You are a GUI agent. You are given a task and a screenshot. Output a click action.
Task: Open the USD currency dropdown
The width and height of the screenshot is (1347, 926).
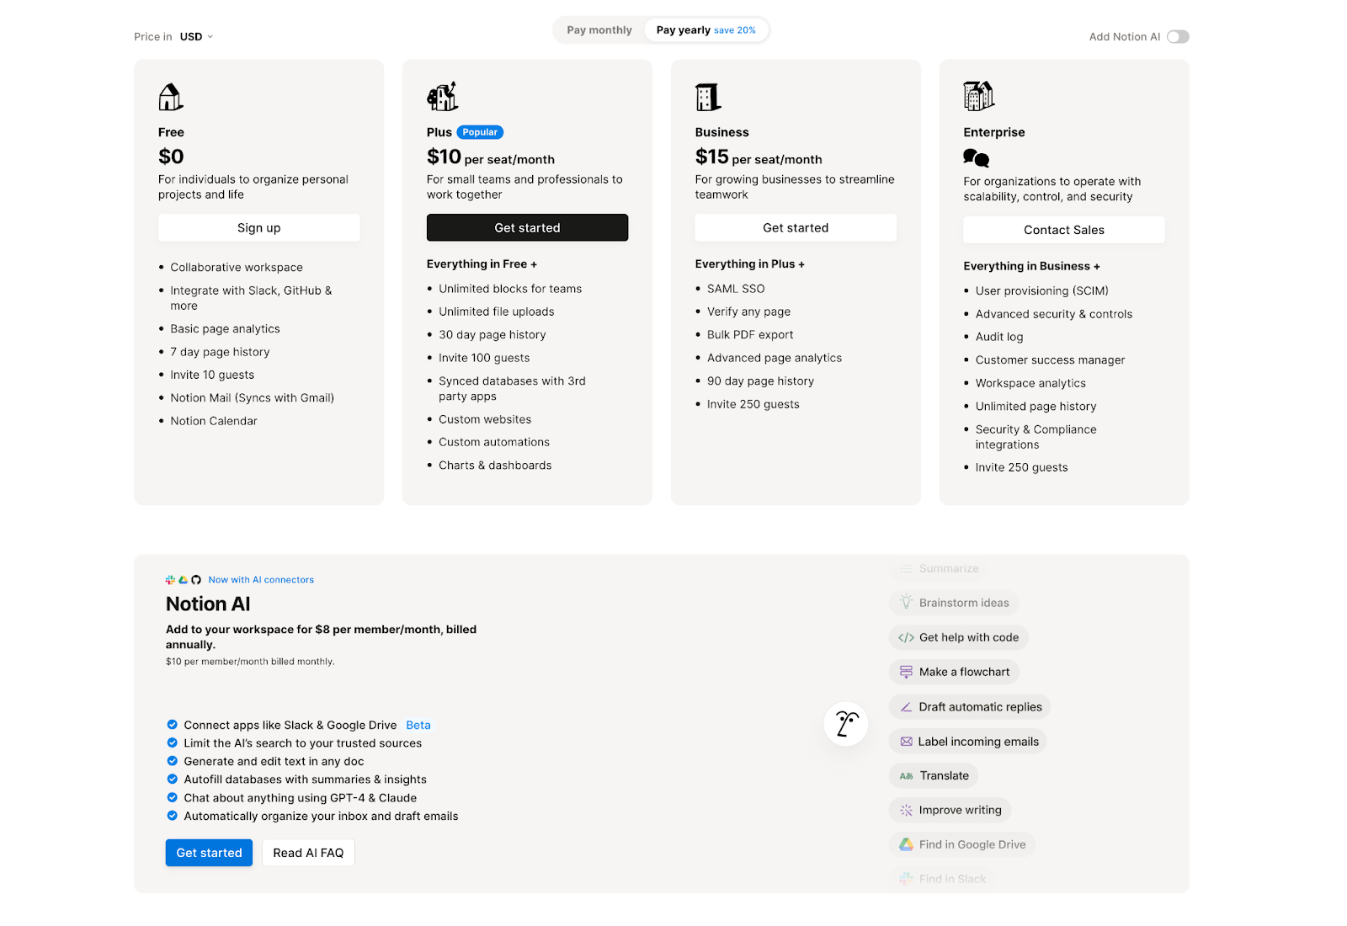coord(196,36)
